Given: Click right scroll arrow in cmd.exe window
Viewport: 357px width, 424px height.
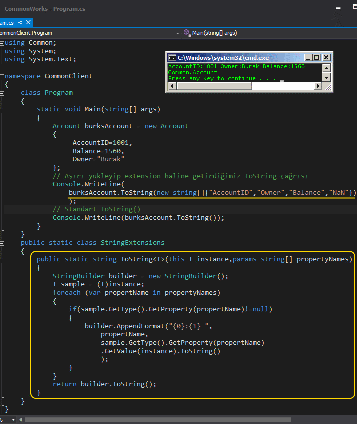Looking at the screenshot, I should pos(318,86).
